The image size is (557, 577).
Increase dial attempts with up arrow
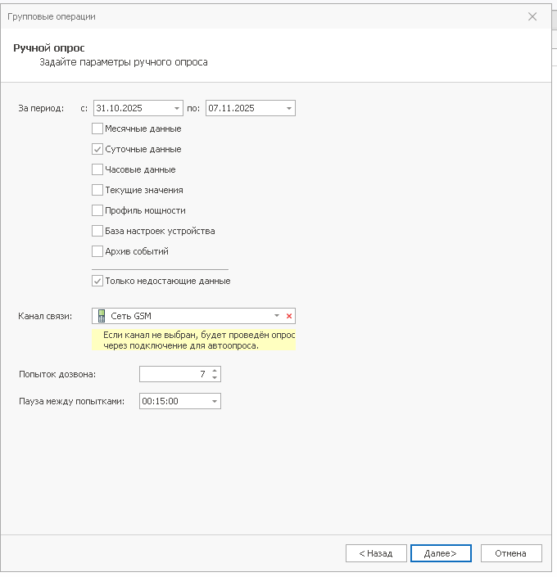[215, 370]
